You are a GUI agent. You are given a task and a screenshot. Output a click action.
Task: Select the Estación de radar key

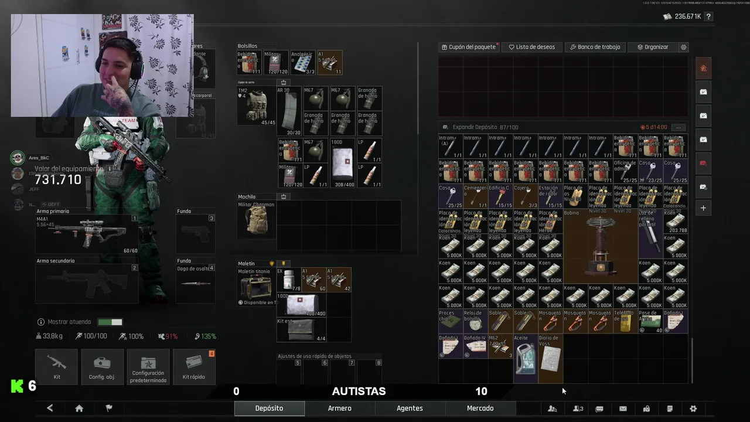coord(550,196)
